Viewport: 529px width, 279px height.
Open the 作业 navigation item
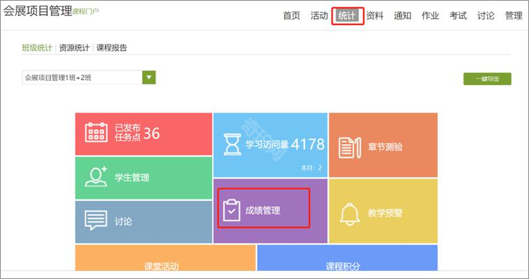coord(430,15)
